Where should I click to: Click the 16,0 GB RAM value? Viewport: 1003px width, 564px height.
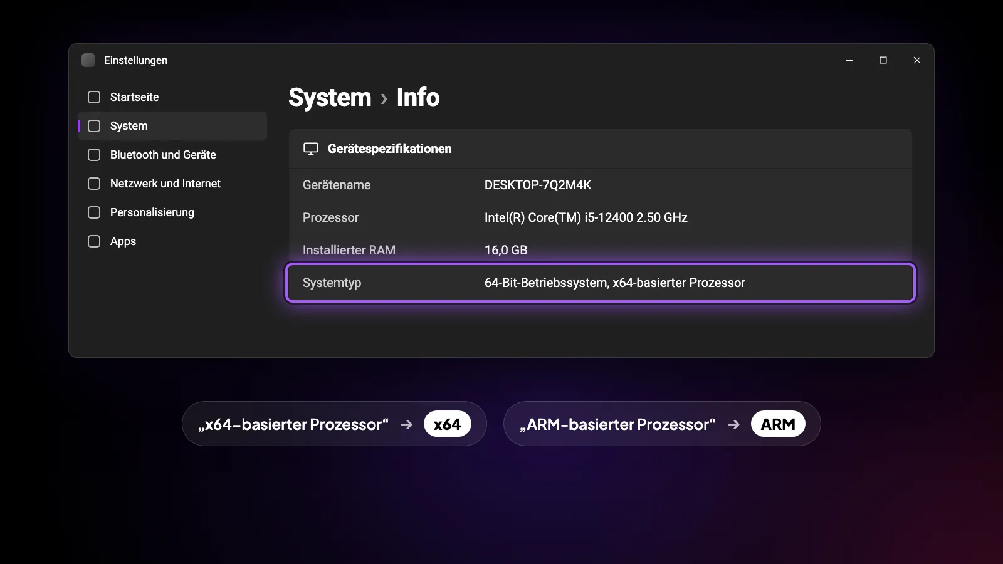506,250
